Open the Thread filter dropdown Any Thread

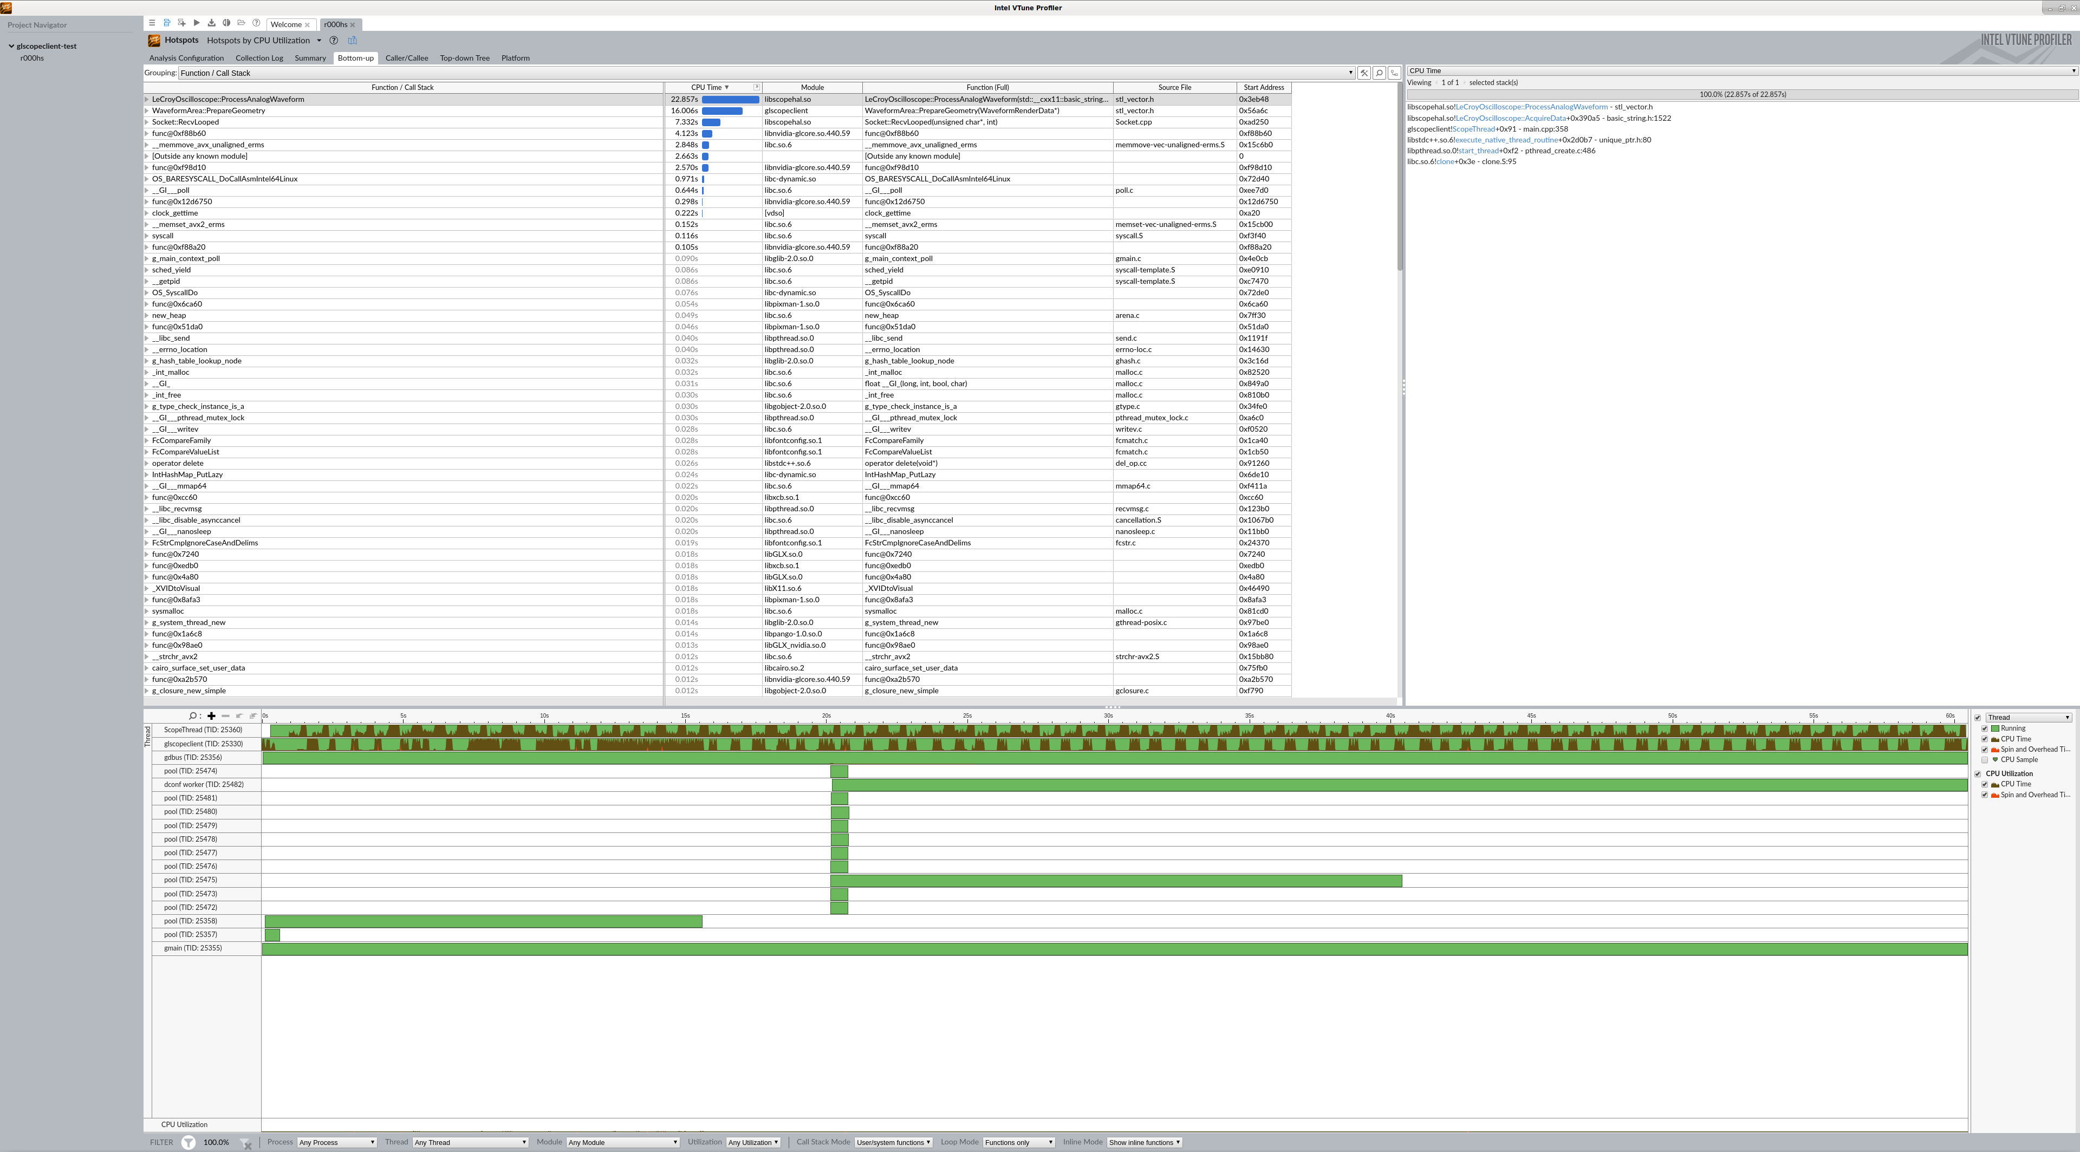[470, 1142]
